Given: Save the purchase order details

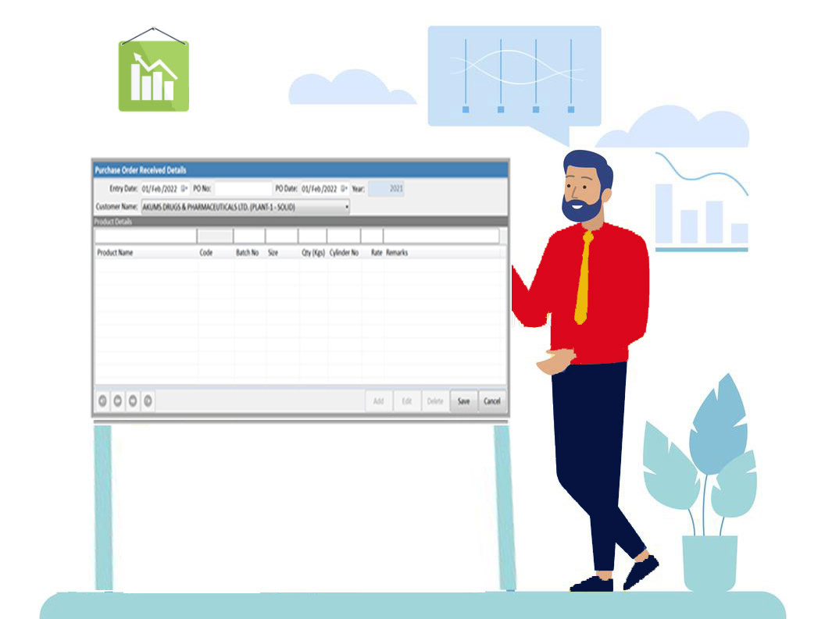Looking at the screenshot, I should 463,400.
